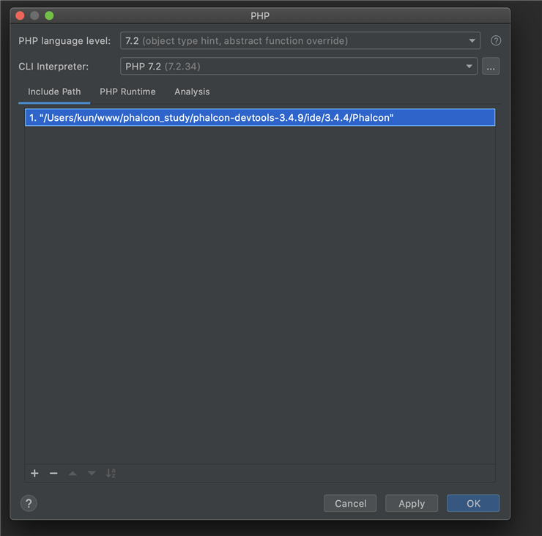Select the Phalcon include path row
The height and width of the screenshot is (536, 542).
tap(260, 117)
